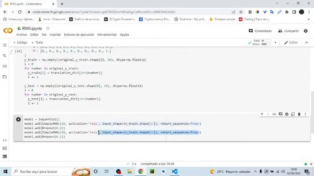Add a new code cell with Código

20,43
